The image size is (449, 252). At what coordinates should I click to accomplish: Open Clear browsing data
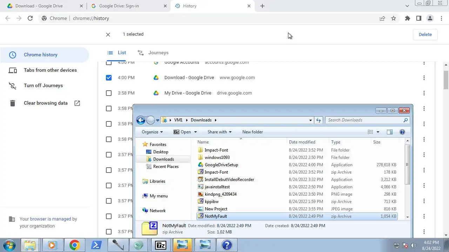[x=46, y=103]
